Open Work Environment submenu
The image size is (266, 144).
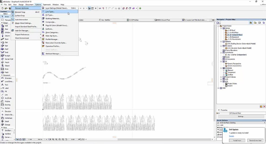tap(26, 38)
